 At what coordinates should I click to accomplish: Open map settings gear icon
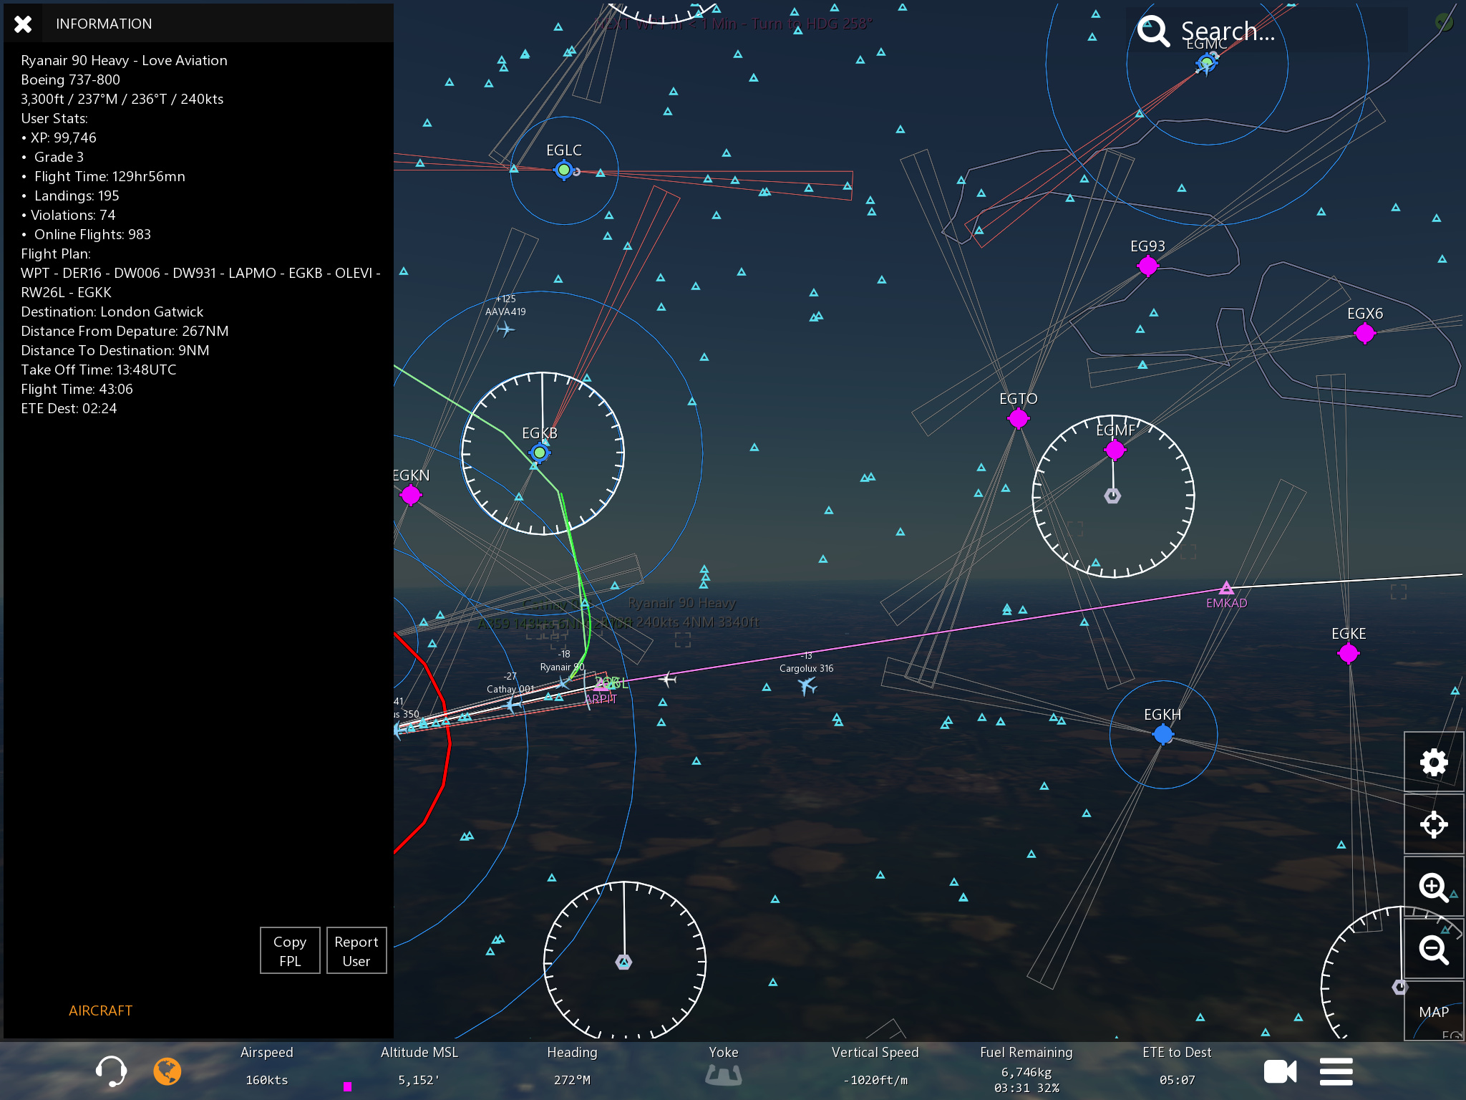[x=1433, y=762]
